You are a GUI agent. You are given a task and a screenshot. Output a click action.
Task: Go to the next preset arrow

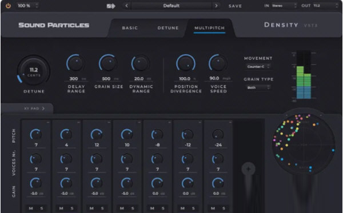pyautogui.click(x=216, y=6)
